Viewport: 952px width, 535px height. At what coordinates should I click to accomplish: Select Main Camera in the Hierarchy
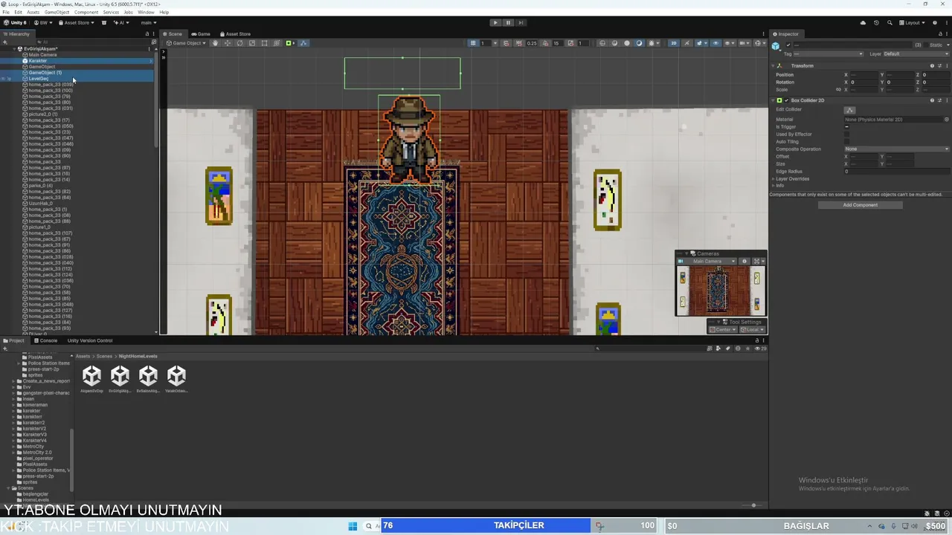[x=42, y=55]
